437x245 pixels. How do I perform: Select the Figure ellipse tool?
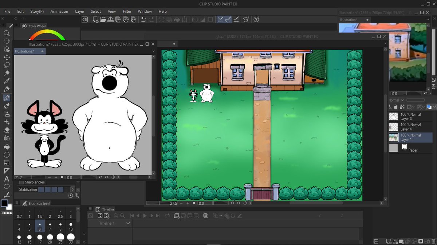click(7, 155)
